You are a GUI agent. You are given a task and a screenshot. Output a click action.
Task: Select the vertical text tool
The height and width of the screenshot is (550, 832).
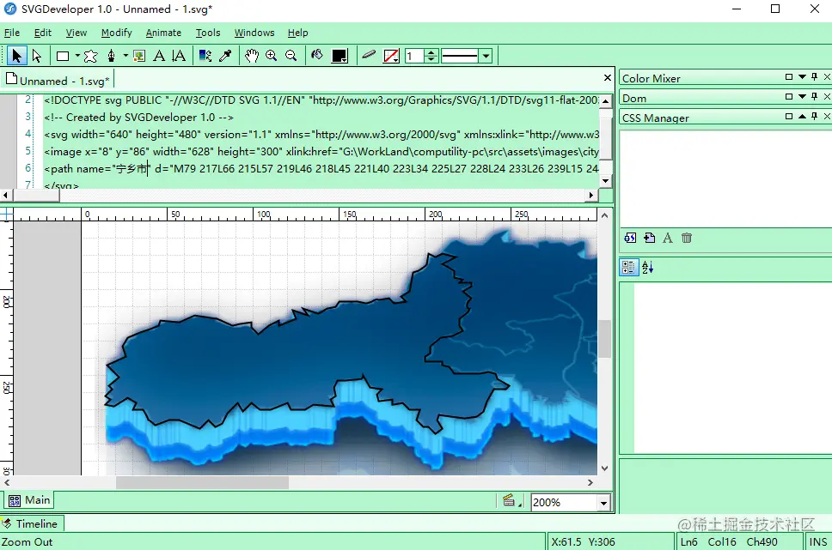(x=179, y=56)
